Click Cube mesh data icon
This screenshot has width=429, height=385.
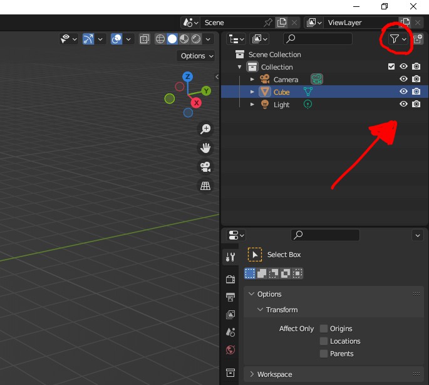tap(308, 92)
